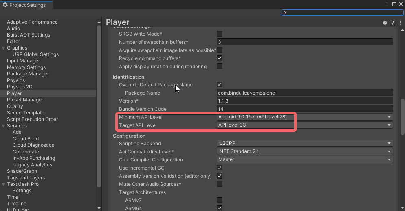This screenshot has width=405, height=211.
Task: Open the Player help documentation icon
Action: click(x=385, y=23)
